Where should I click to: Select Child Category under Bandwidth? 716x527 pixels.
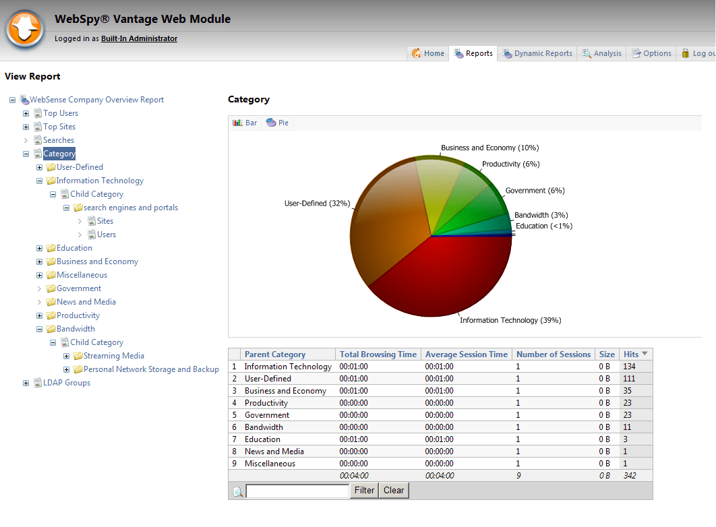coord(97,342)
